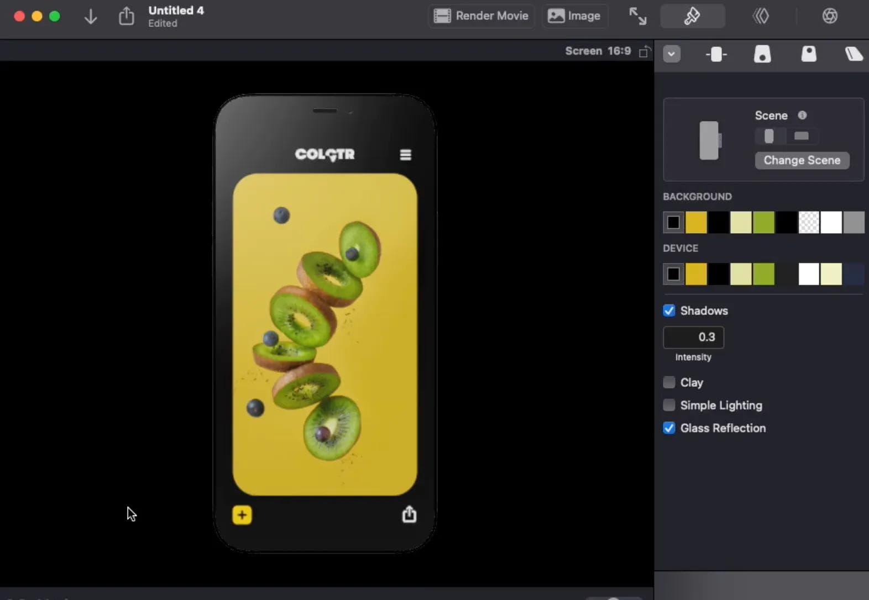Enable the Clay checkbox
Image resolution: width=869 pixels, height=600 pixels.
pyautogui.click(x=669, y=382)
